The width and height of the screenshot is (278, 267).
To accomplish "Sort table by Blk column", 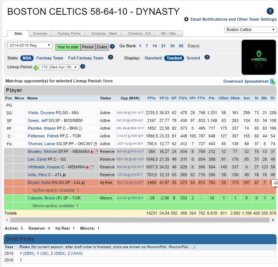I will [x=264, y=98].
